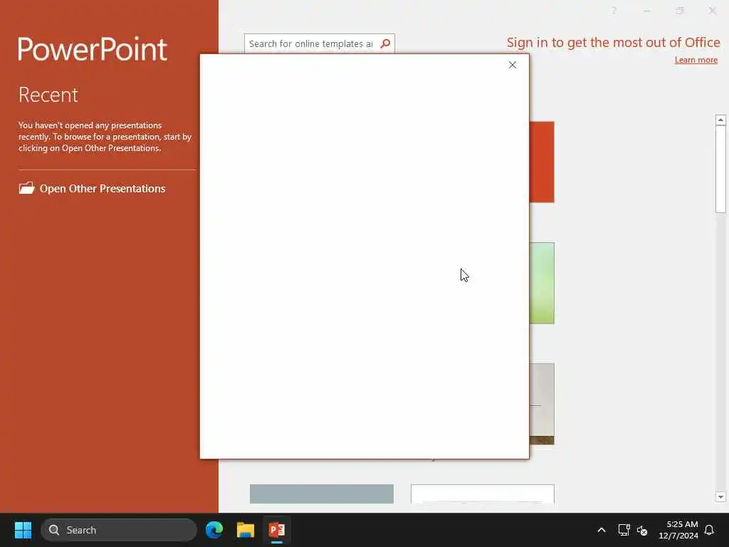This screenshot has width=729, height=547.
Task: Click the taskbar Search box
Action: [119, 530]
